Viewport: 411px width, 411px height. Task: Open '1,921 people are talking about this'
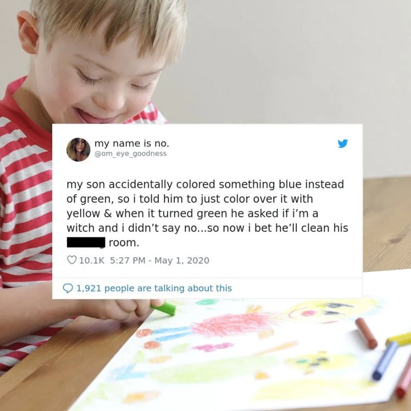point(154,288)
